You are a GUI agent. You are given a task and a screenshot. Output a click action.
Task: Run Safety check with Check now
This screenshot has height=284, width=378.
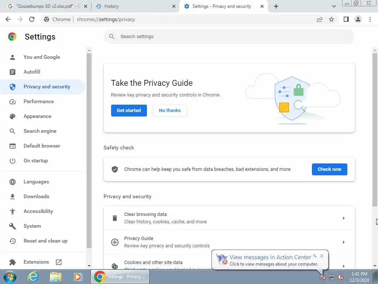coord(329,169)
